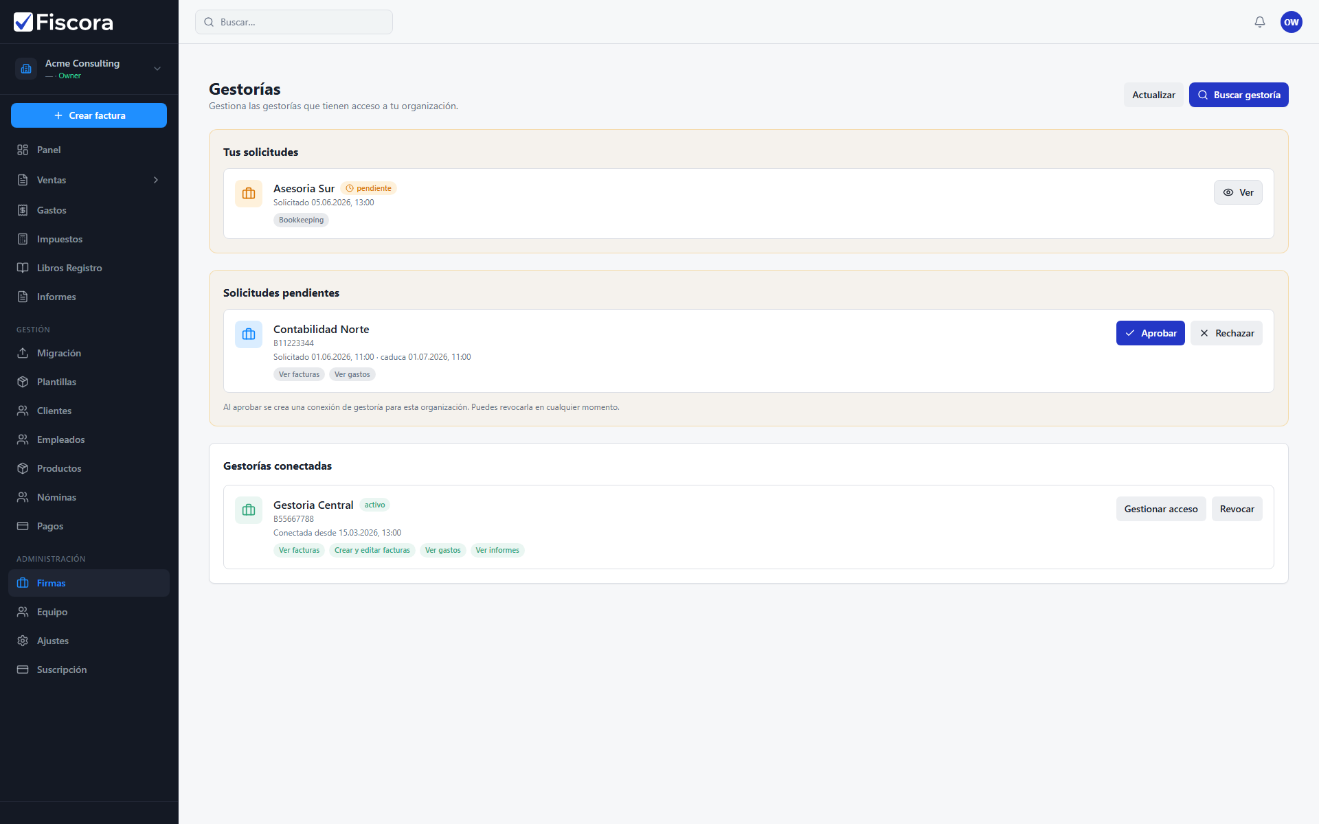
Task: Click the Nóminas people icon
Action: 23,497
